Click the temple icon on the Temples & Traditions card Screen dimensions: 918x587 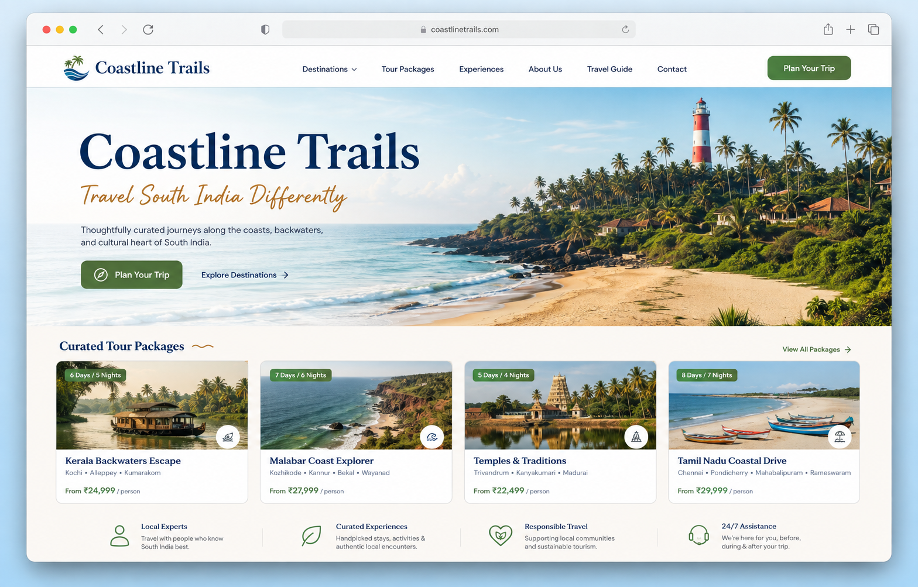(x=636, y=437)
